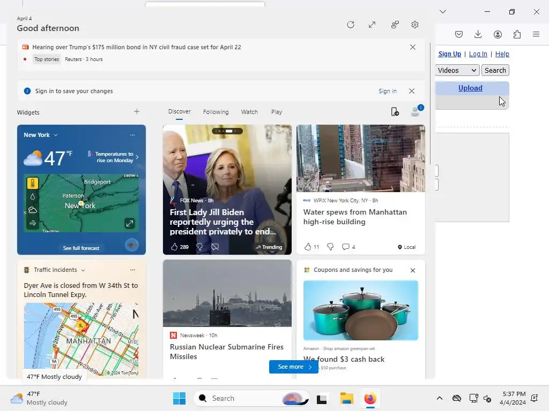Open the taskbar clock and date
549x411 pixels.
[513, 398]
